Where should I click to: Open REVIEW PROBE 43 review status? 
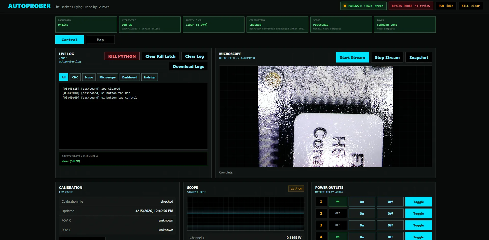click(x=411, y=5)
